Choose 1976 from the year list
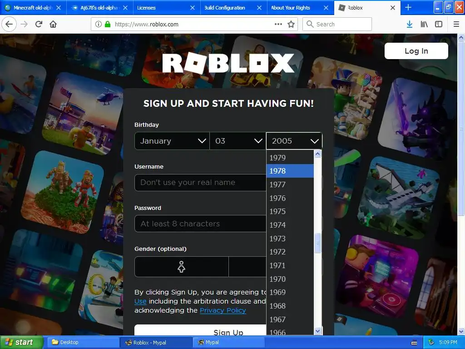465x349 pixels. click(290, 198)
